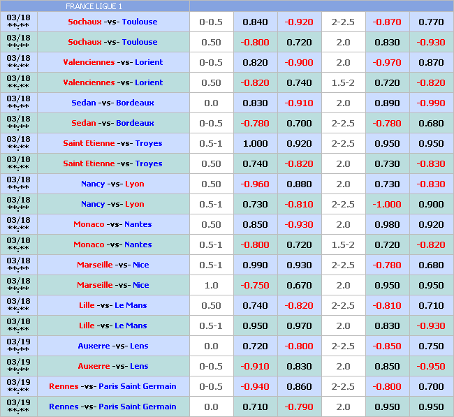Pick the 0.770 odds in the Sochaux row
The width and height of the screenshot is (454, 417).
[x=431, y=22]
